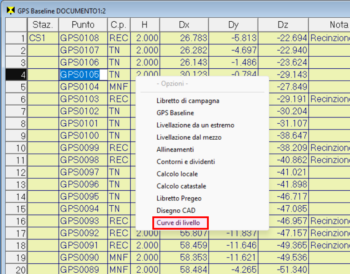The height and width of the screenshot is (274, 350).
Task: Choose Livellazione da un estremo
Action: coord(195,125)
